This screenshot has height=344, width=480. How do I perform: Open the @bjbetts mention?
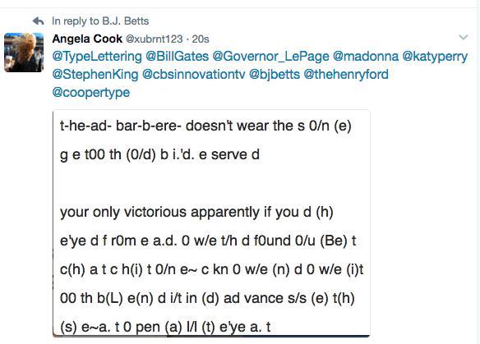[275, 75]
